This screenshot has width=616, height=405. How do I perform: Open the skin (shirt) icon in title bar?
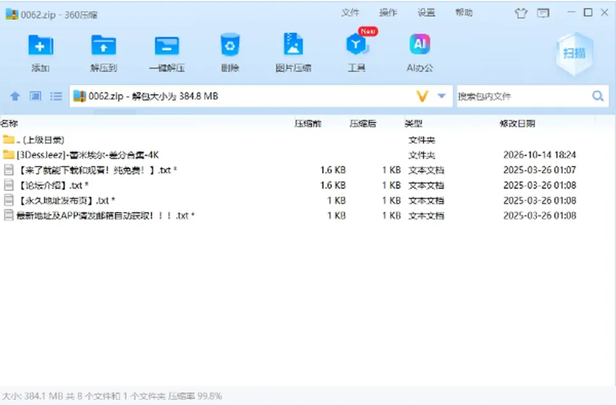[521, 13]
